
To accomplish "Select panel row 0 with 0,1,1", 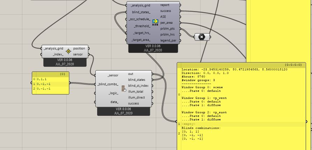I will pyautogui.click(x=51, y=79).
